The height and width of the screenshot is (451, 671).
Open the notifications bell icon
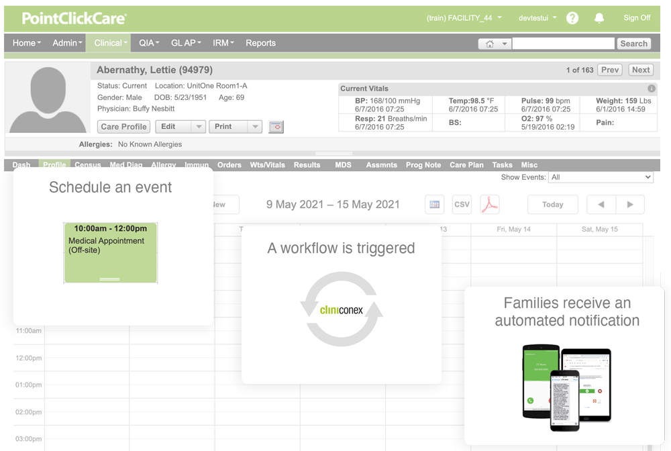click(599, 18)
